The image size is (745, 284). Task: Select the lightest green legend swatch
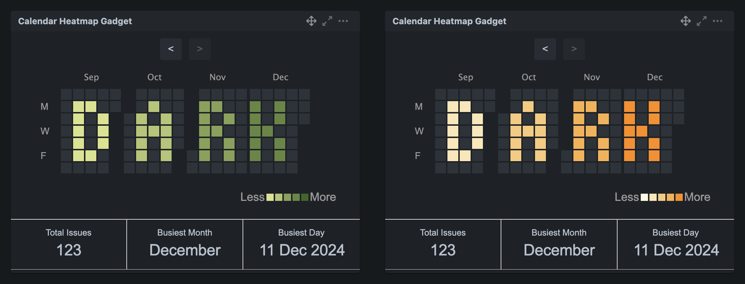270,197
